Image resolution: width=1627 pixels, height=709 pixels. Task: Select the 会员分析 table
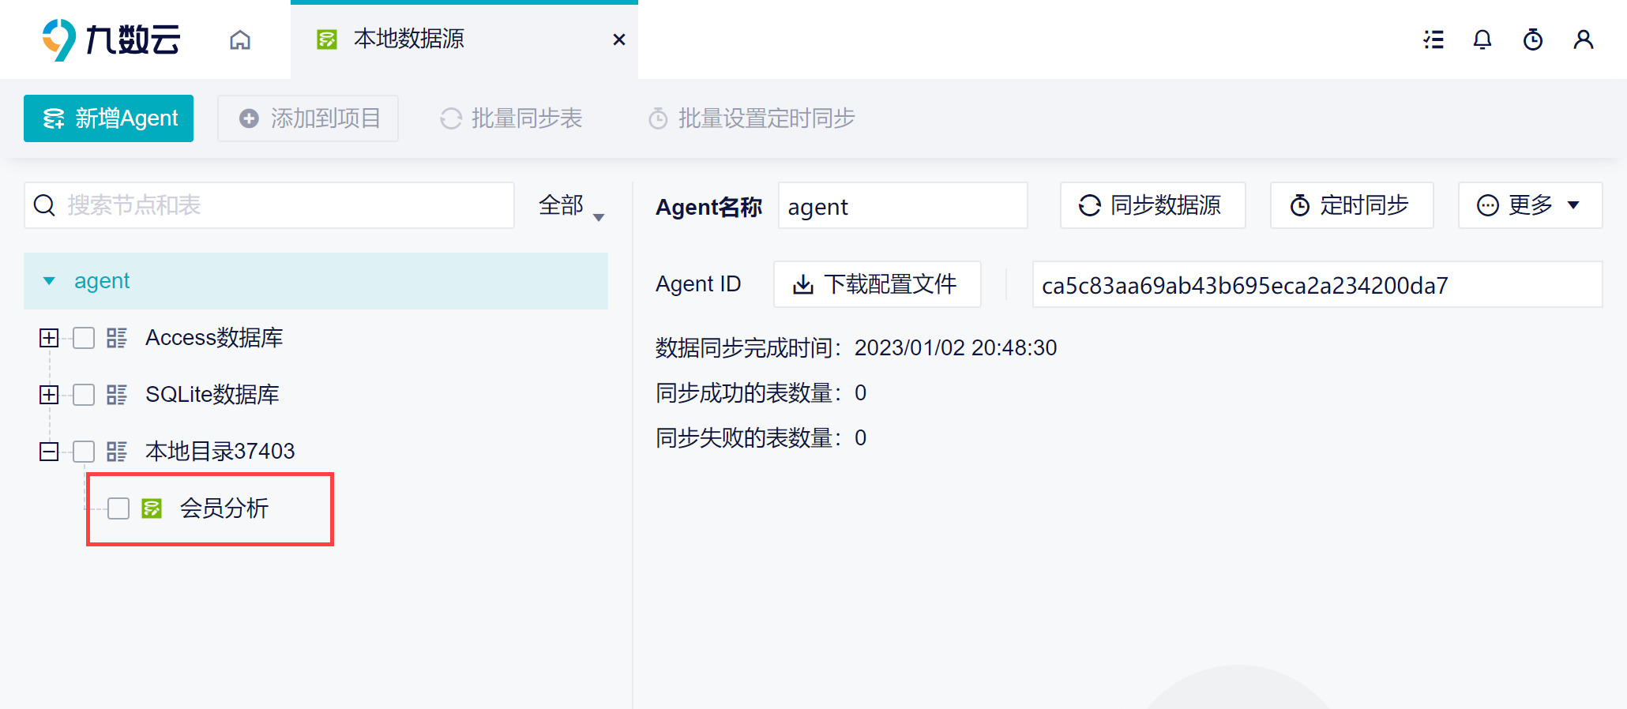[224, 508]
